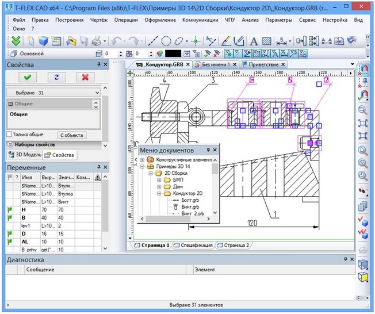Click the Сообщение column header in Диагностика

click(x=105, y=270)
